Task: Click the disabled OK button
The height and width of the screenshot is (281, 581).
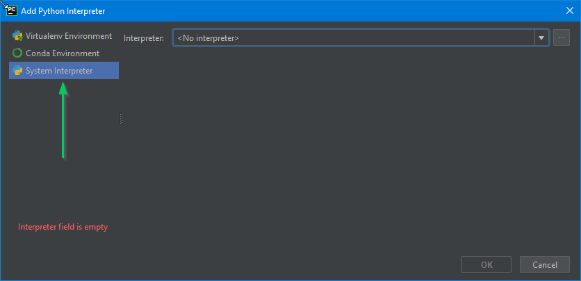Action: pos(486,264)
